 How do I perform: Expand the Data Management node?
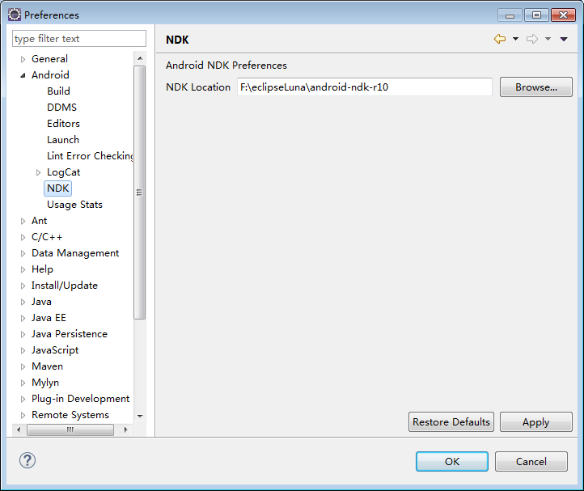click(x=23, y=253)
